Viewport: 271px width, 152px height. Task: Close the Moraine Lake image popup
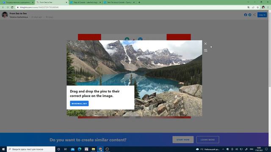pos(205,44)
